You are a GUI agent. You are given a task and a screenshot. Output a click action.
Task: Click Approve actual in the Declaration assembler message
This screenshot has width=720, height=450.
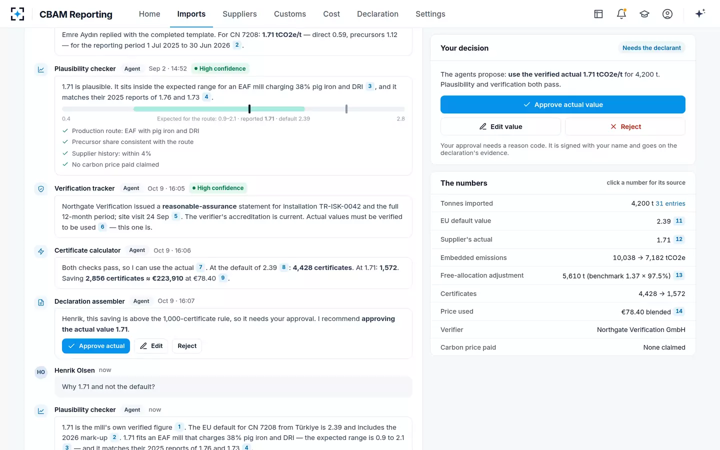point(96,346)
